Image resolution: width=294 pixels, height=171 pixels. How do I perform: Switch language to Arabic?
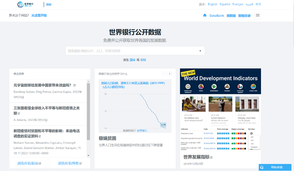(249, 4)
